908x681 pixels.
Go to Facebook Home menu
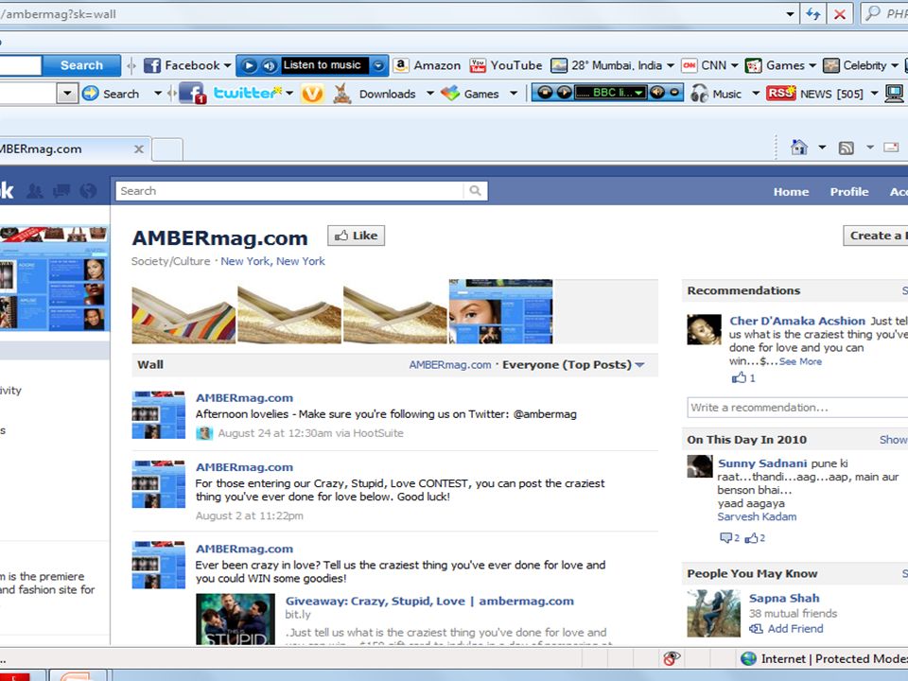tap(791, 192)
